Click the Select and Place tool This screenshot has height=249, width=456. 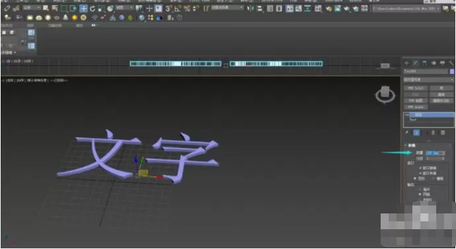110,9
